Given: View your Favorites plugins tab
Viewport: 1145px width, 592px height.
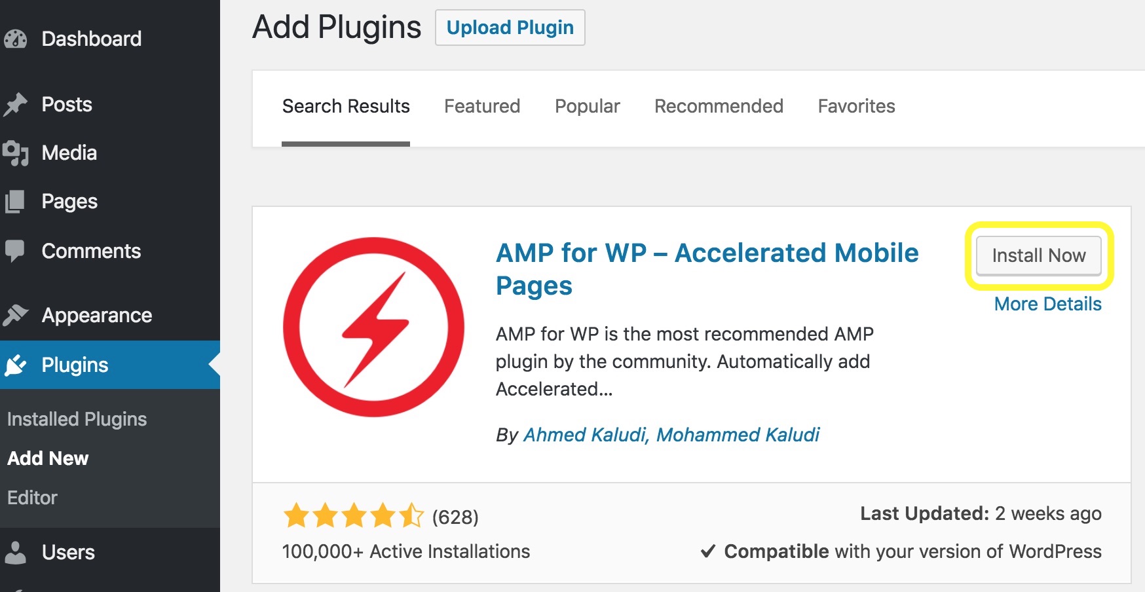Looking at the screenshot, I should 856,106.
